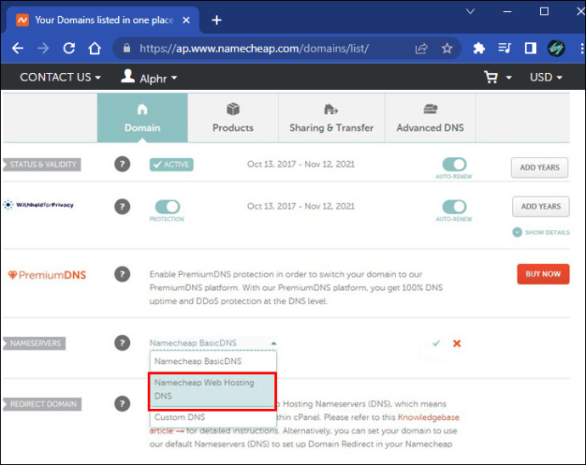
Task: Open help for PremiumDNS row
Action: 122,274
